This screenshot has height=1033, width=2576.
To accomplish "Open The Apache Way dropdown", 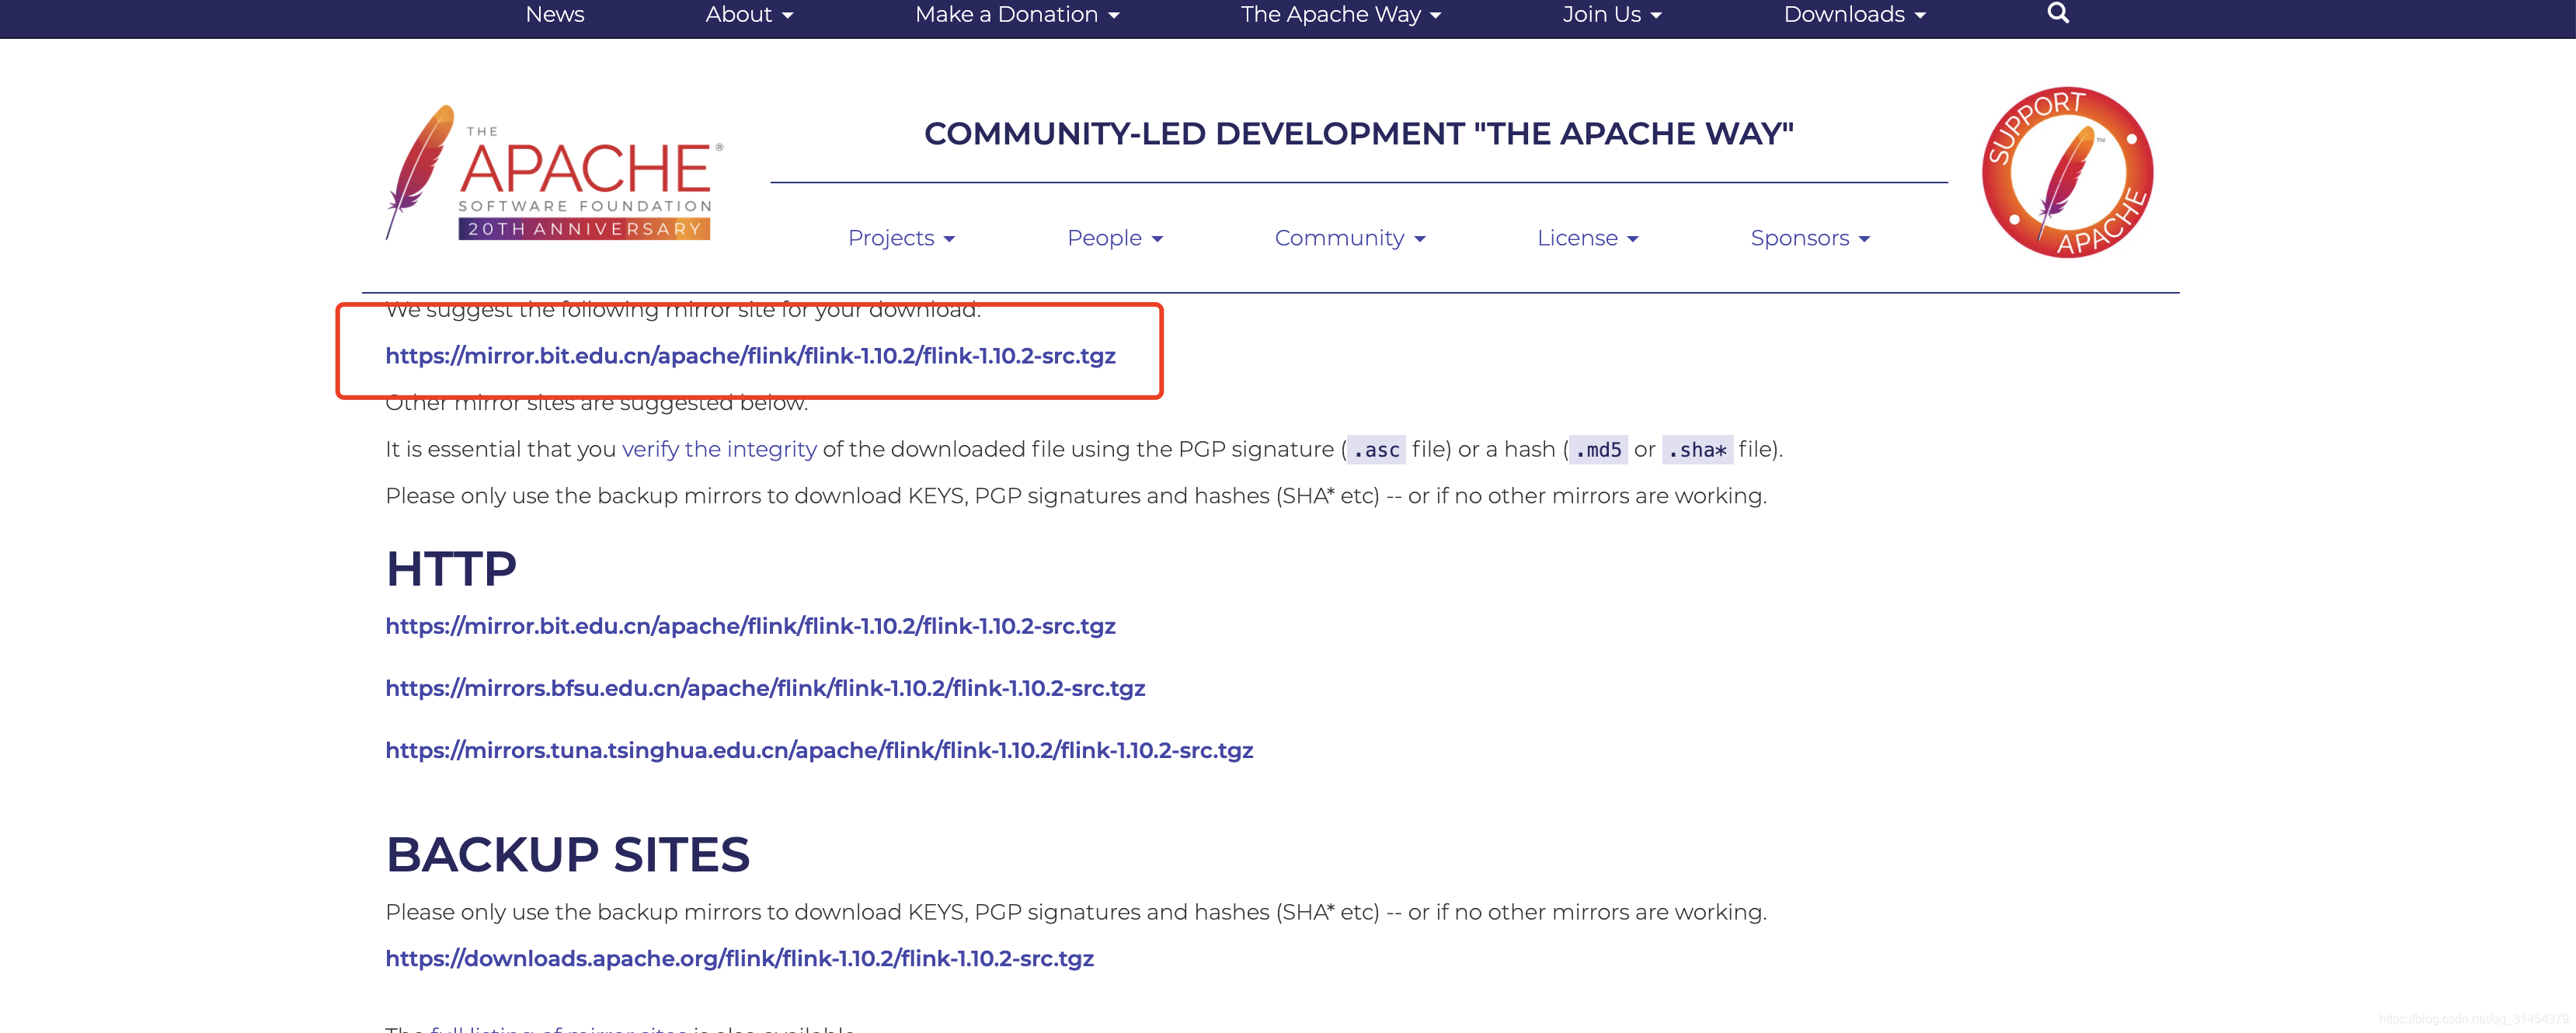I will [x=1339, y=14].
